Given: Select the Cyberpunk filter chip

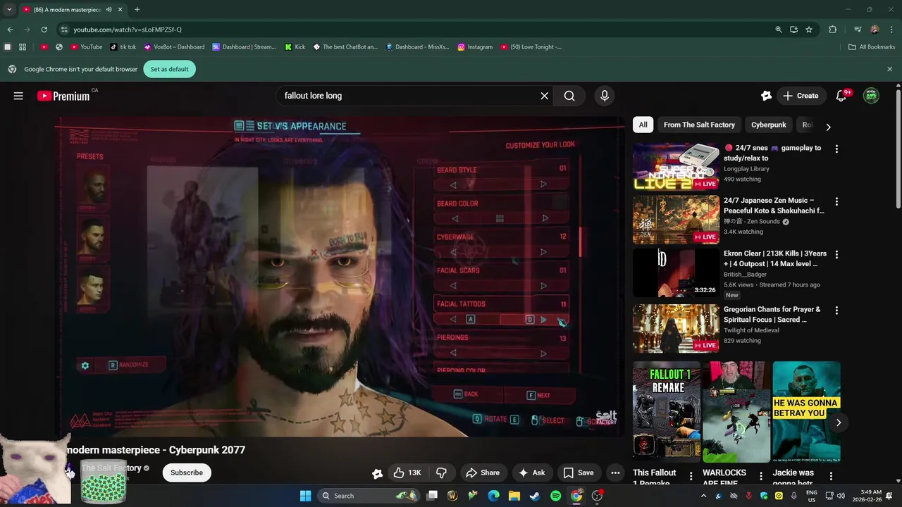Looking at the screenshot, I should 768,125.
